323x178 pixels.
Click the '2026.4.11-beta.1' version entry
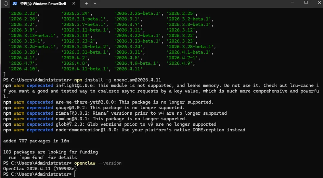coord(85,69)
